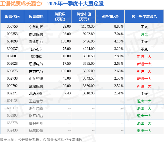
Task: Select stock name 杭氧股份
Action: pyautogui.click(x=36, y=131)
